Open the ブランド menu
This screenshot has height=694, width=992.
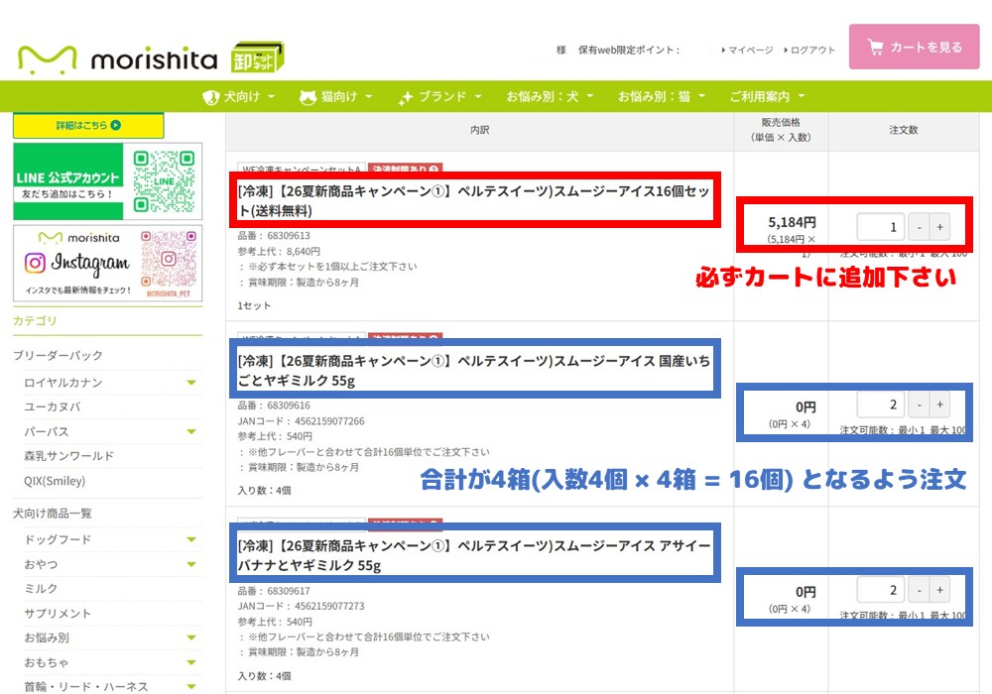[x=439, y=97]
